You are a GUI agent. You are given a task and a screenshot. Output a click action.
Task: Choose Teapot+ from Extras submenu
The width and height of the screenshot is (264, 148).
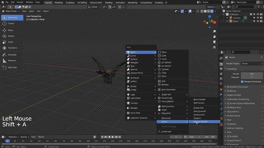[205, 118]
